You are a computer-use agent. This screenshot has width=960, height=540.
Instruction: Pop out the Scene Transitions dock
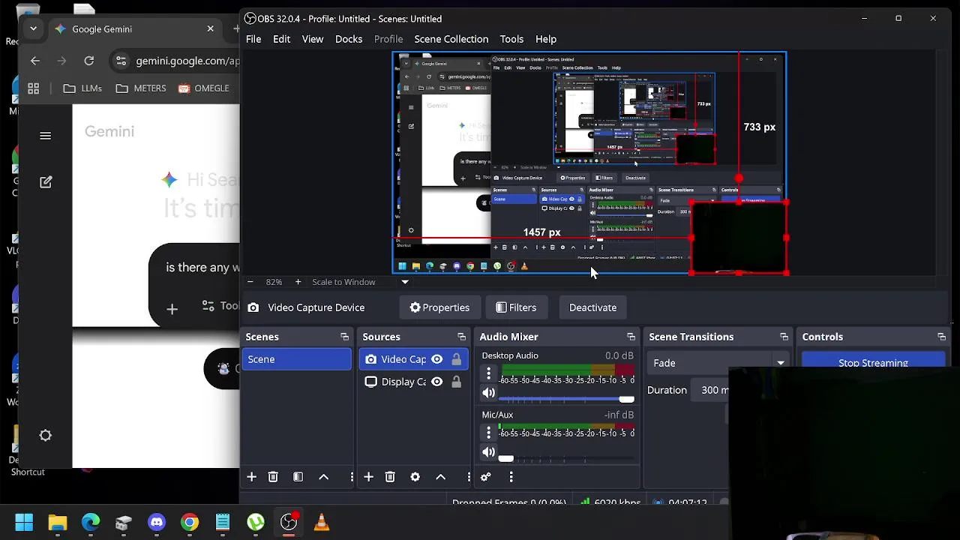point(784,337)
